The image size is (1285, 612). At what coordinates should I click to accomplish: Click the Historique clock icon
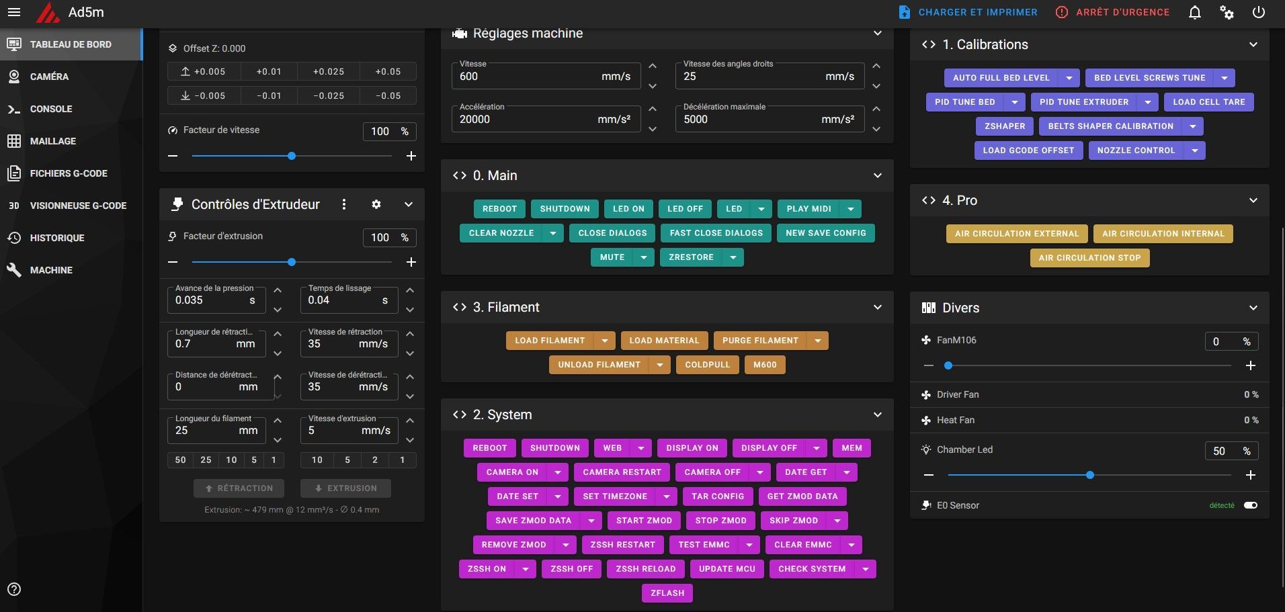(x=14, y=238)
